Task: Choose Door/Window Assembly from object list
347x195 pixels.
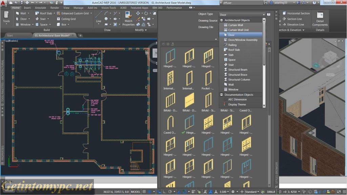Action: [241, 40]
